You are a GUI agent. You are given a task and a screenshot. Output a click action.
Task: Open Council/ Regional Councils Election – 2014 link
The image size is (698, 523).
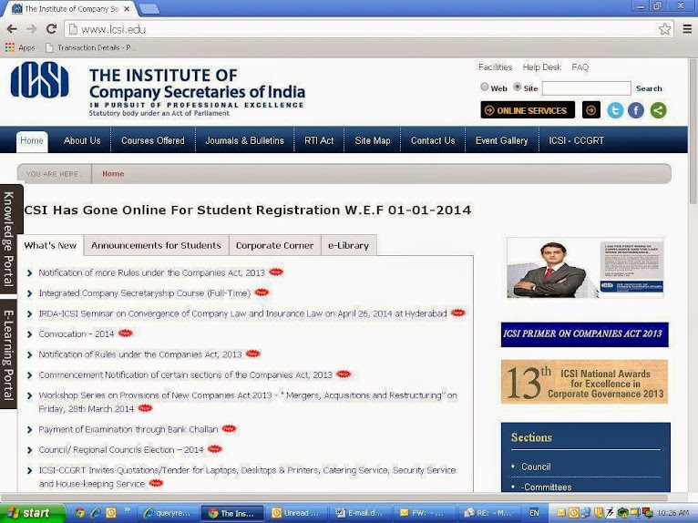click(120, 449)
